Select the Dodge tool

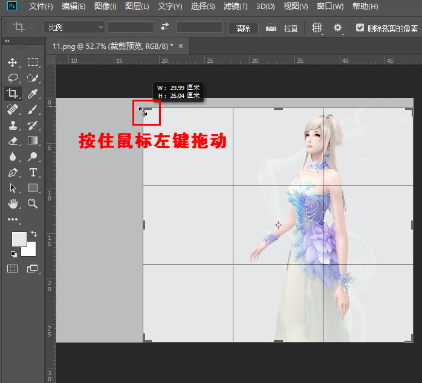[33, 156]
